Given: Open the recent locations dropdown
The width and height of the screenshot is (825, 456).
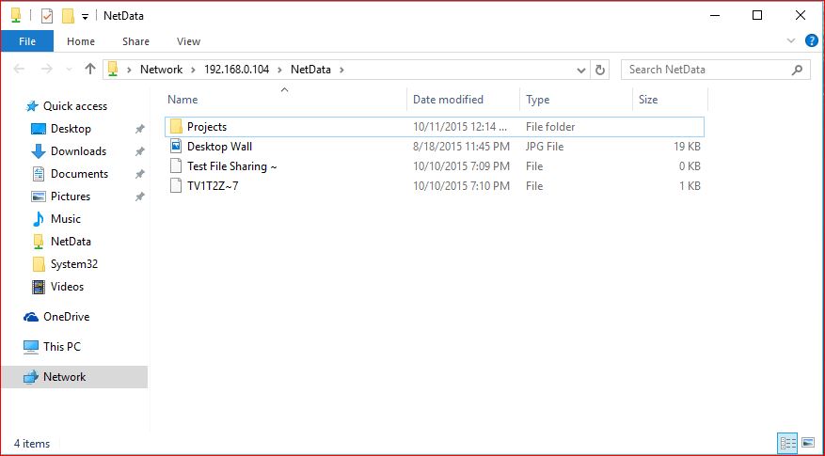Looking at the screenshot, I should (69, 70).
